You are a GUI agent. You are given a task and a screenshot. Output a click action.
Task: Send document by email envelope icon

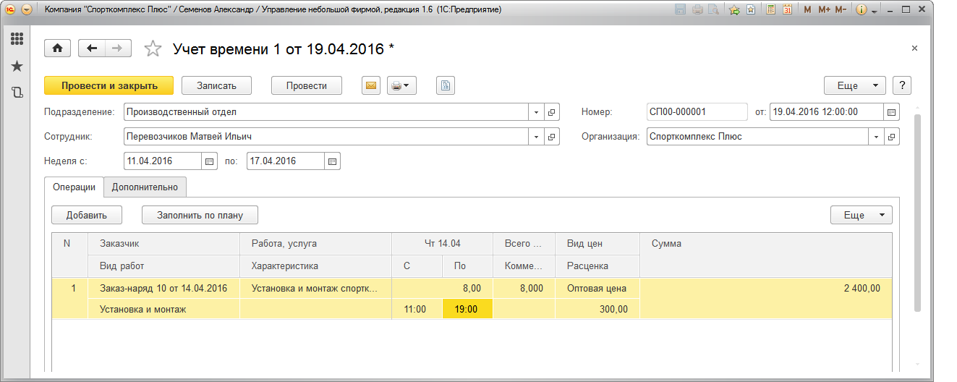click(371, 85)
